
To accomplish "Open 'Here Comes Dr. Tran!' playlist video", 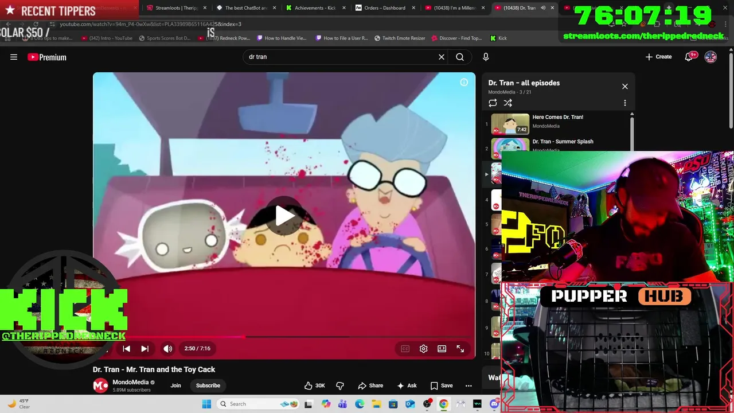I will tap(558, 117).
